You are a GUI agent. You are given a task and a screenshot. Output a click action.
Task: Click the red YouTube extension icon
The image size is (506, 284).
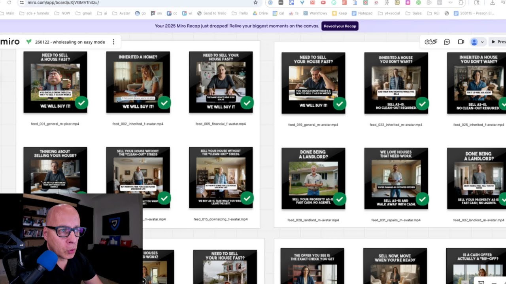coord(323,3)
